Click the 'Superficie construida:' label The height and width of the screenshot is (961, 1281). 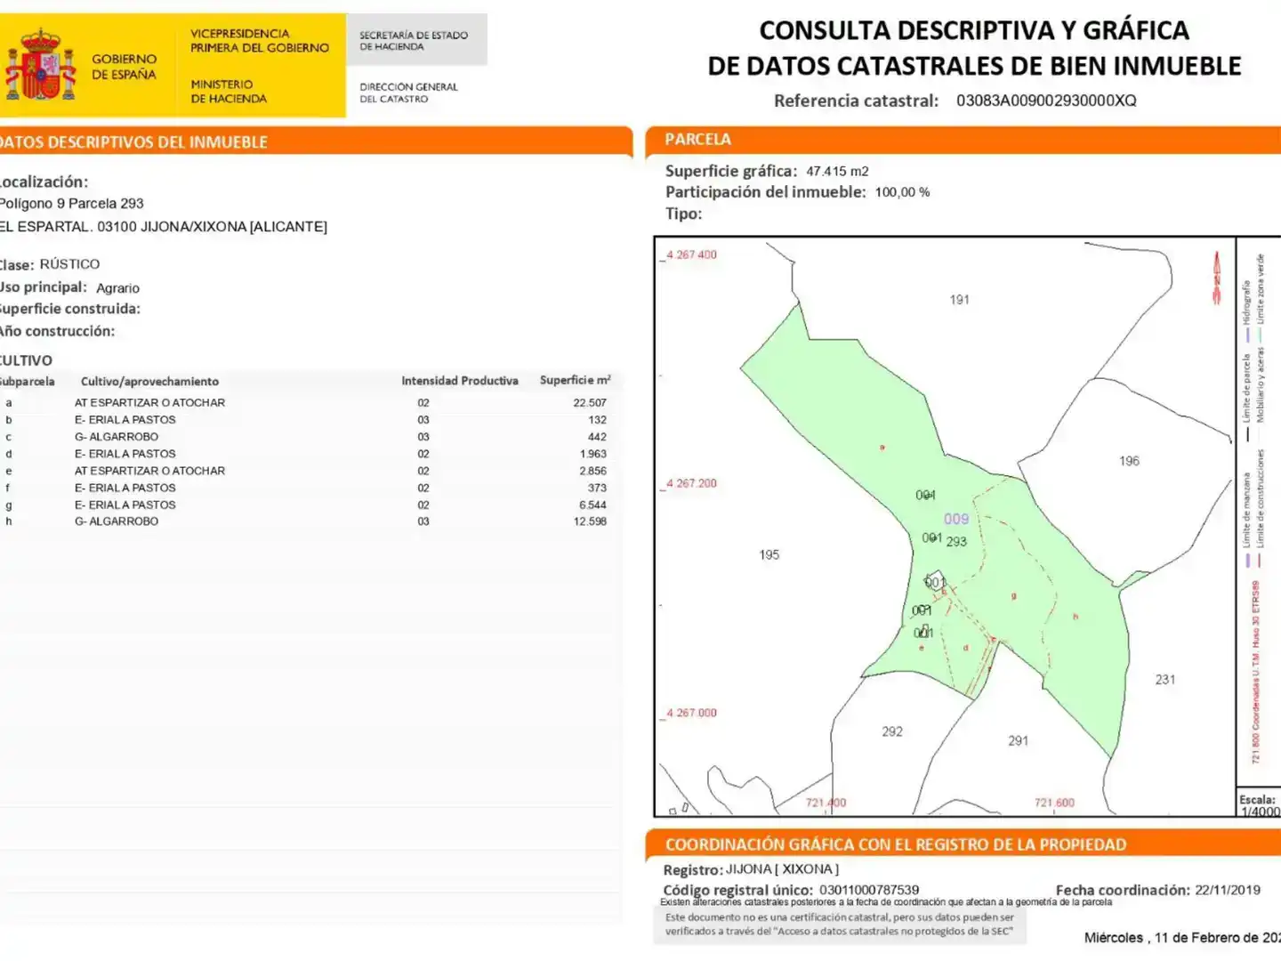pos(70,309)
